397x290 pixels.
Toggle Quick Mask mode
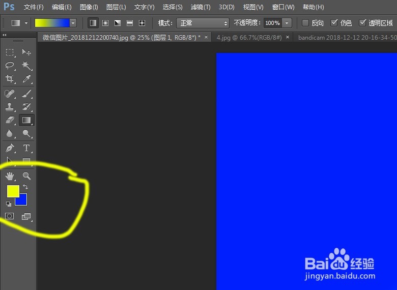(x=10, y=216)
